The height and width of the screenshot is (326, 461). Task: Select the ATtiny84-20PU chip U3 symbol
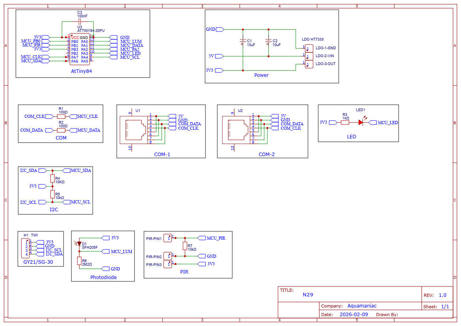tap(79, 49)
